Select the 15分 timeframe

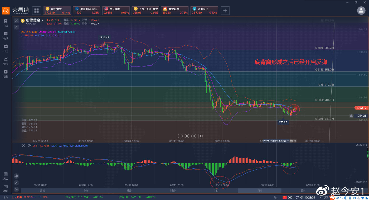[173, 191]
